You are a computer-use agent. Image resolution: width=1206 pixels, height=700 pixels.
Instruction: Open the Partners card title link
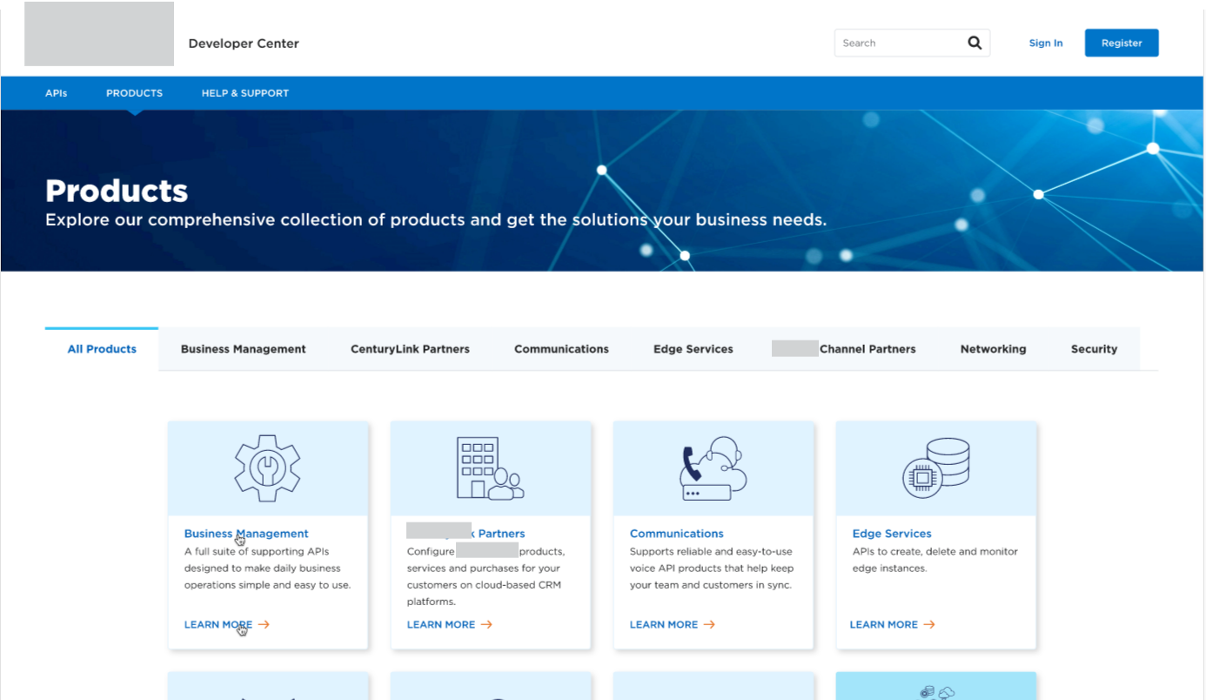466,533
